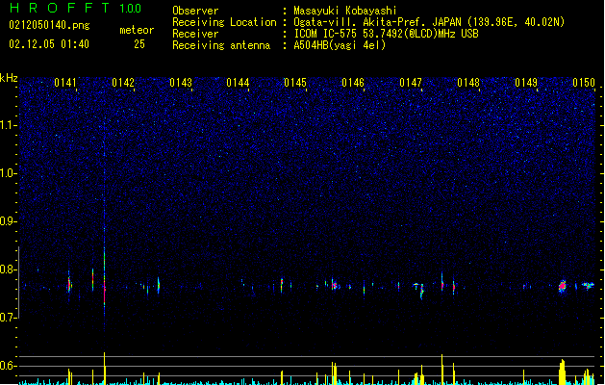
Task: Click the 0.9 kHz axis label
Action: tap(9, 221)
